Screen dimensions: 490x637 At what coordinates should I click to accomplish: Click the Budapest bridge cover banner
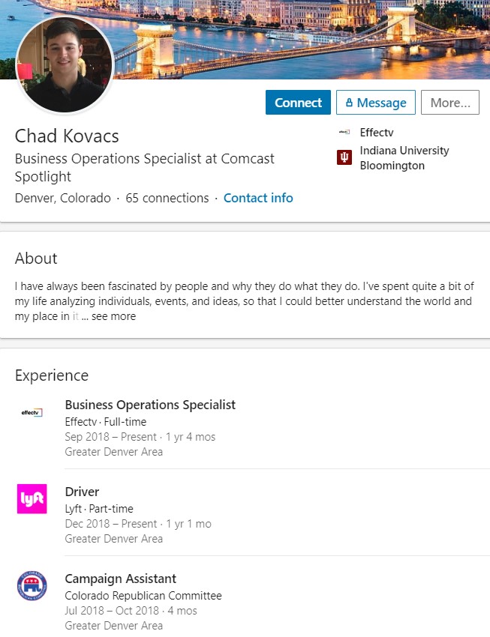point(301,40)
